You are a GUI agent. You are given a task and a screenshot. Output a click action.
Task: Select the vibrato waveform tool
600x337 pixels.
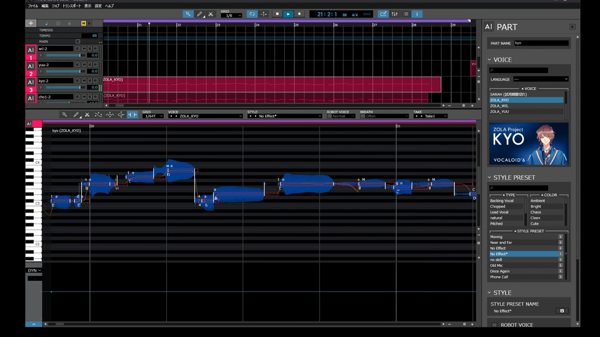tap(110, 115)
